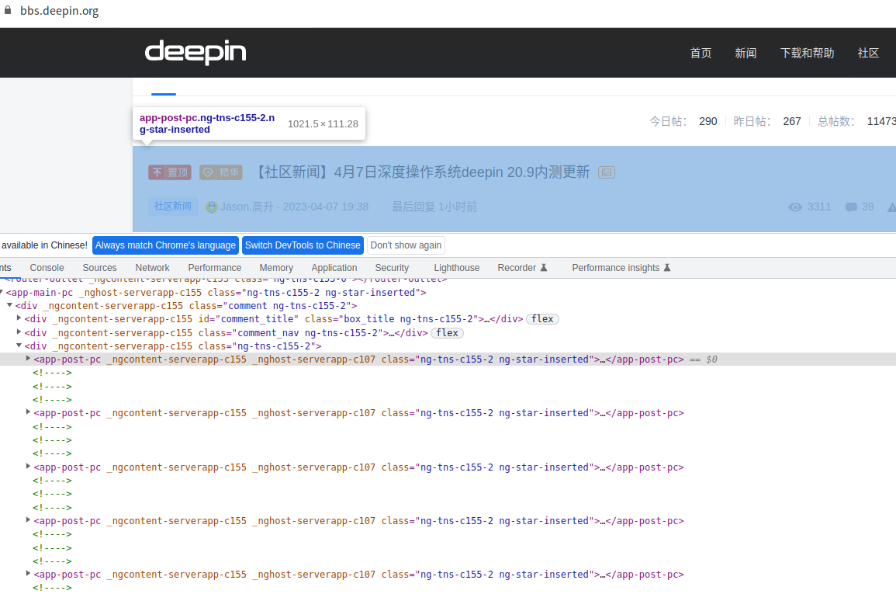Screen dimensions: 896x594
Task: Click Jason.高升's avatar icon
Action: pyautogui.click(x=212, y=207)
